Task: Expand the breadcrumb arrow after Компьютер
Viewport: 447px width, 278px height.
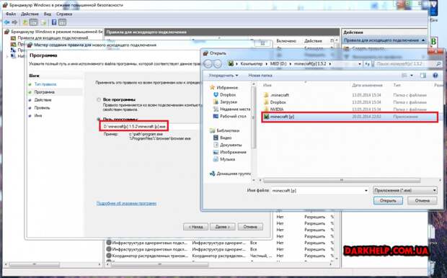Action: pyautogui.click(x=266, y=64)
